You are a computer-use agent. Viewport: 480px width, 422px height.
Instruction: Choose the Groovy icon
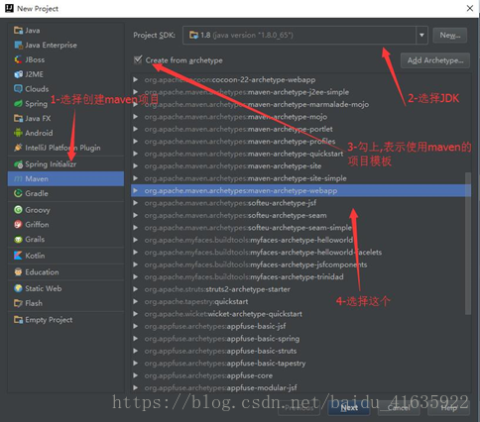[x=18, y=210]
